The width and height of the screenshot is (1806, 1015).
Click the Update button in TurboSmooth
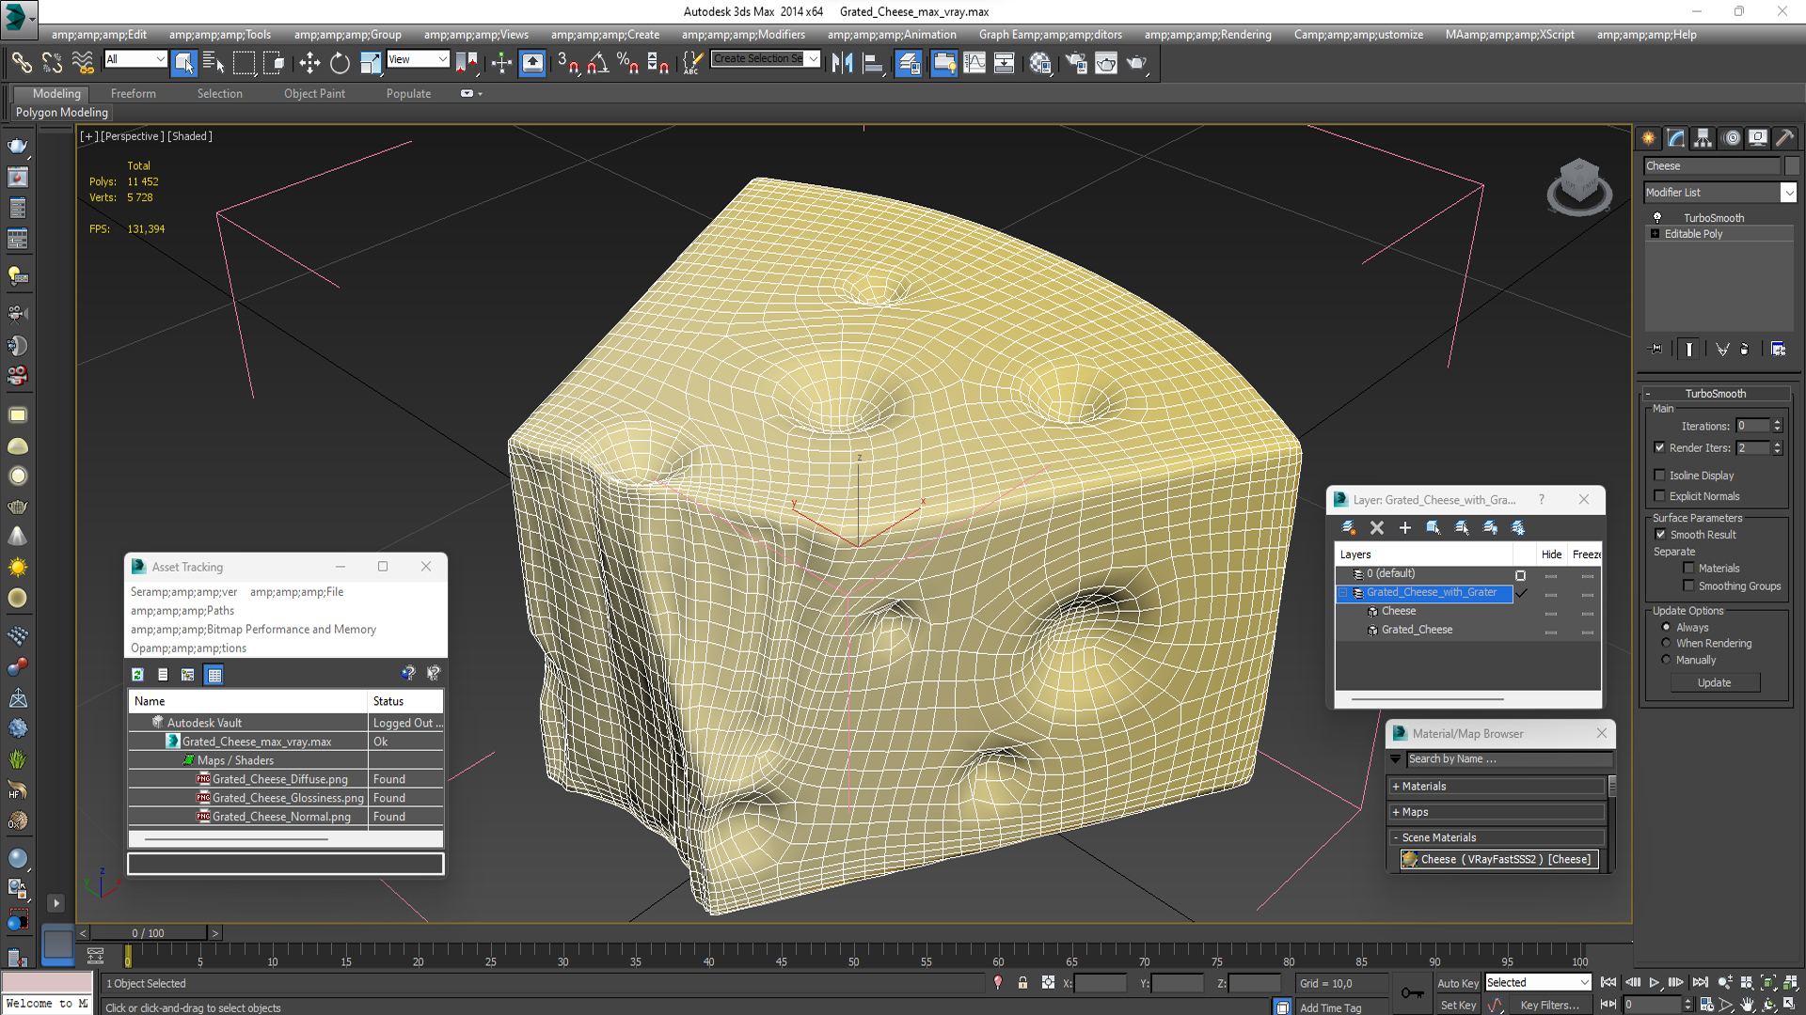pyautogui.click(x=1714, y=682)
